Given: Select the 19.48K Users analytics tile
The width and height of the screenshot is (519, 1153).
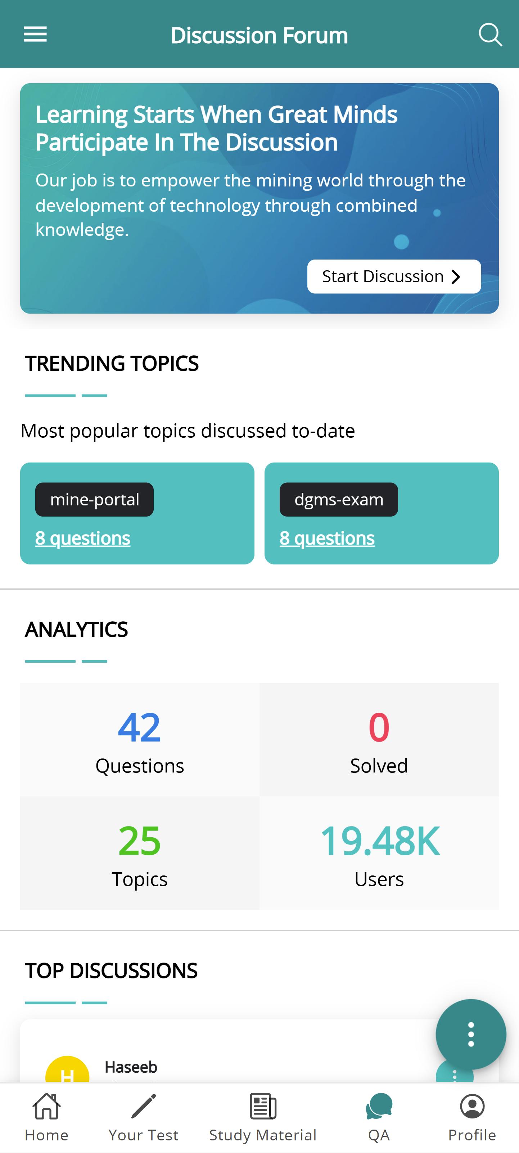Looking at the screenshot, I should coord(379,853).
